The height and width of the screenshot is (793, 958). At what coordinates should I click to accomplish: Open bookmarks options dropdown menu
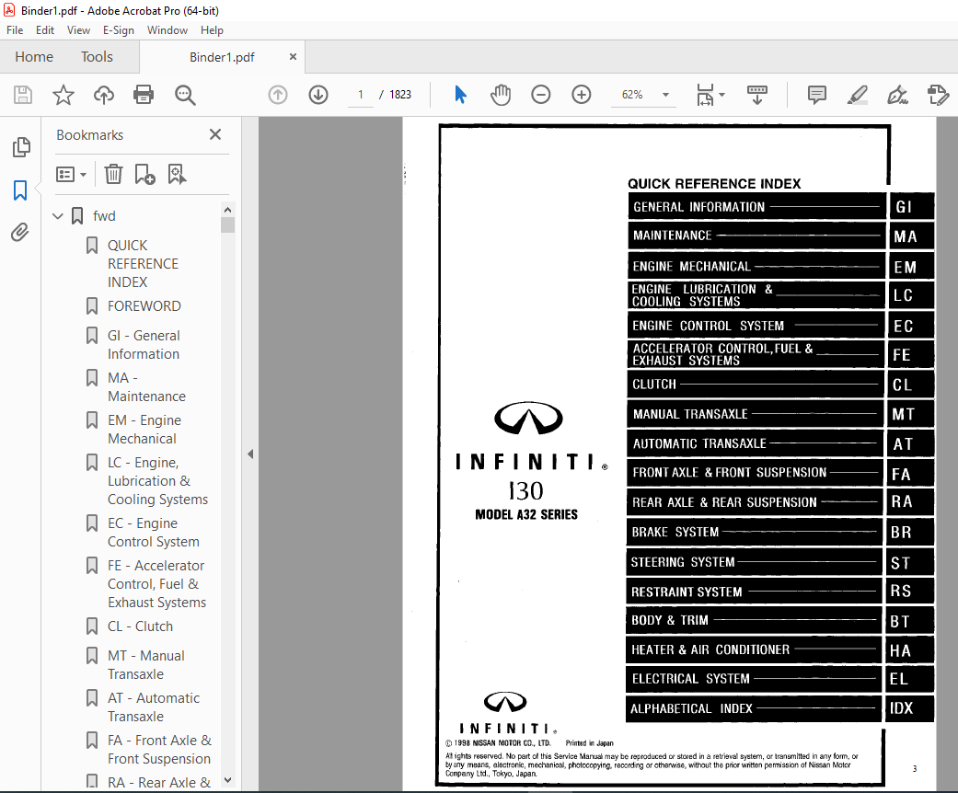coord(71,175)
